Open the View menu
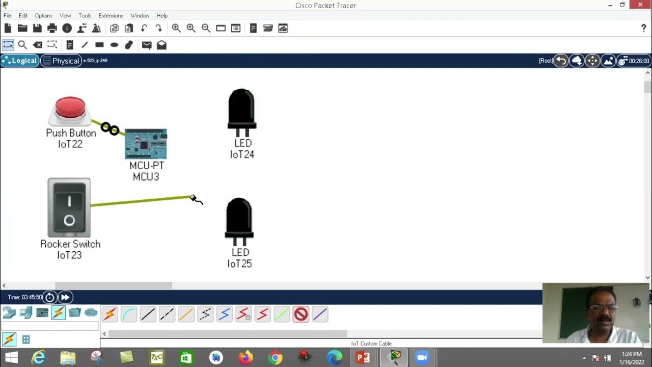Image resolution: width=652 pixels, height=367 pixels. pyautogui.click(x=65, y=16)
